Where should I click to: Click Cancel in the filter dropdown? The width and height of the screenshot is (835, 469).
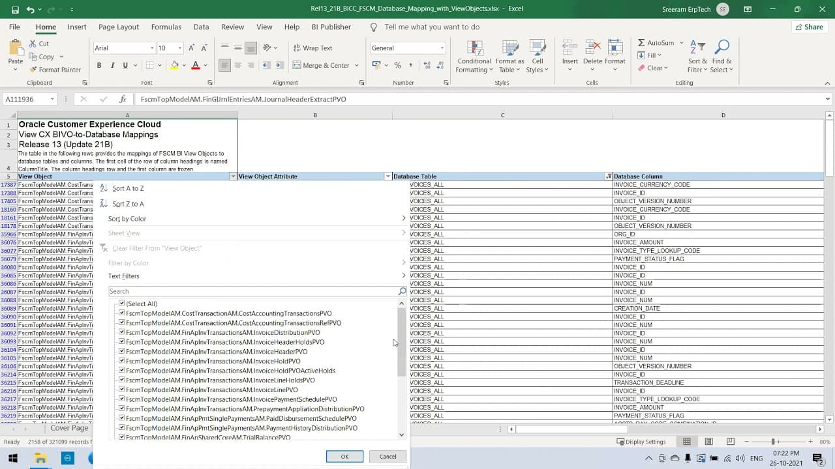pos(387,457)
